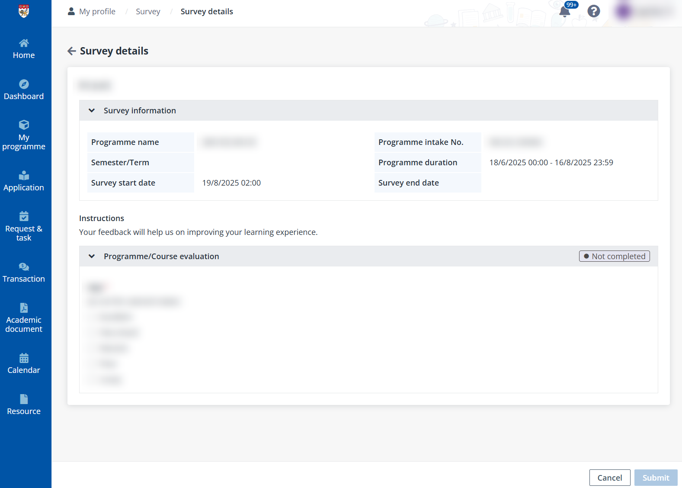The image size is (682, 488).
Task: Go to Application section
Action: coord(24,181)
